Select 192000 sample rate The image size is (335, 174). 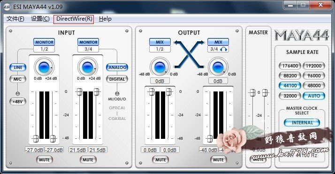pyautogui.click(x=313, y=66)
